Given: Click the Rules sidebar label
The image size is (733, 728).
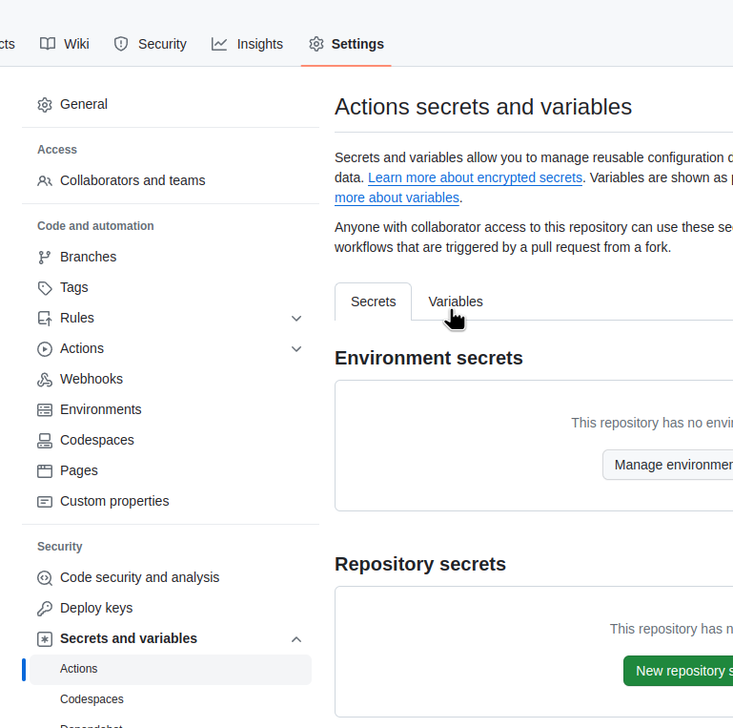Looking at the screenshot, I should [77, 318].
